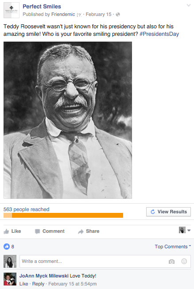The height and width of the screenshot is (289, 194).
Task: View the 8 likes reaction count
Action: coord(9,247)
